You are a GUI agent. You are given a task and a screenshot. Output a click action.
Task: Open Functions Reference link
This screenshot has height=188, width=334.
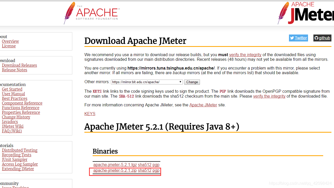pos(21,108)
